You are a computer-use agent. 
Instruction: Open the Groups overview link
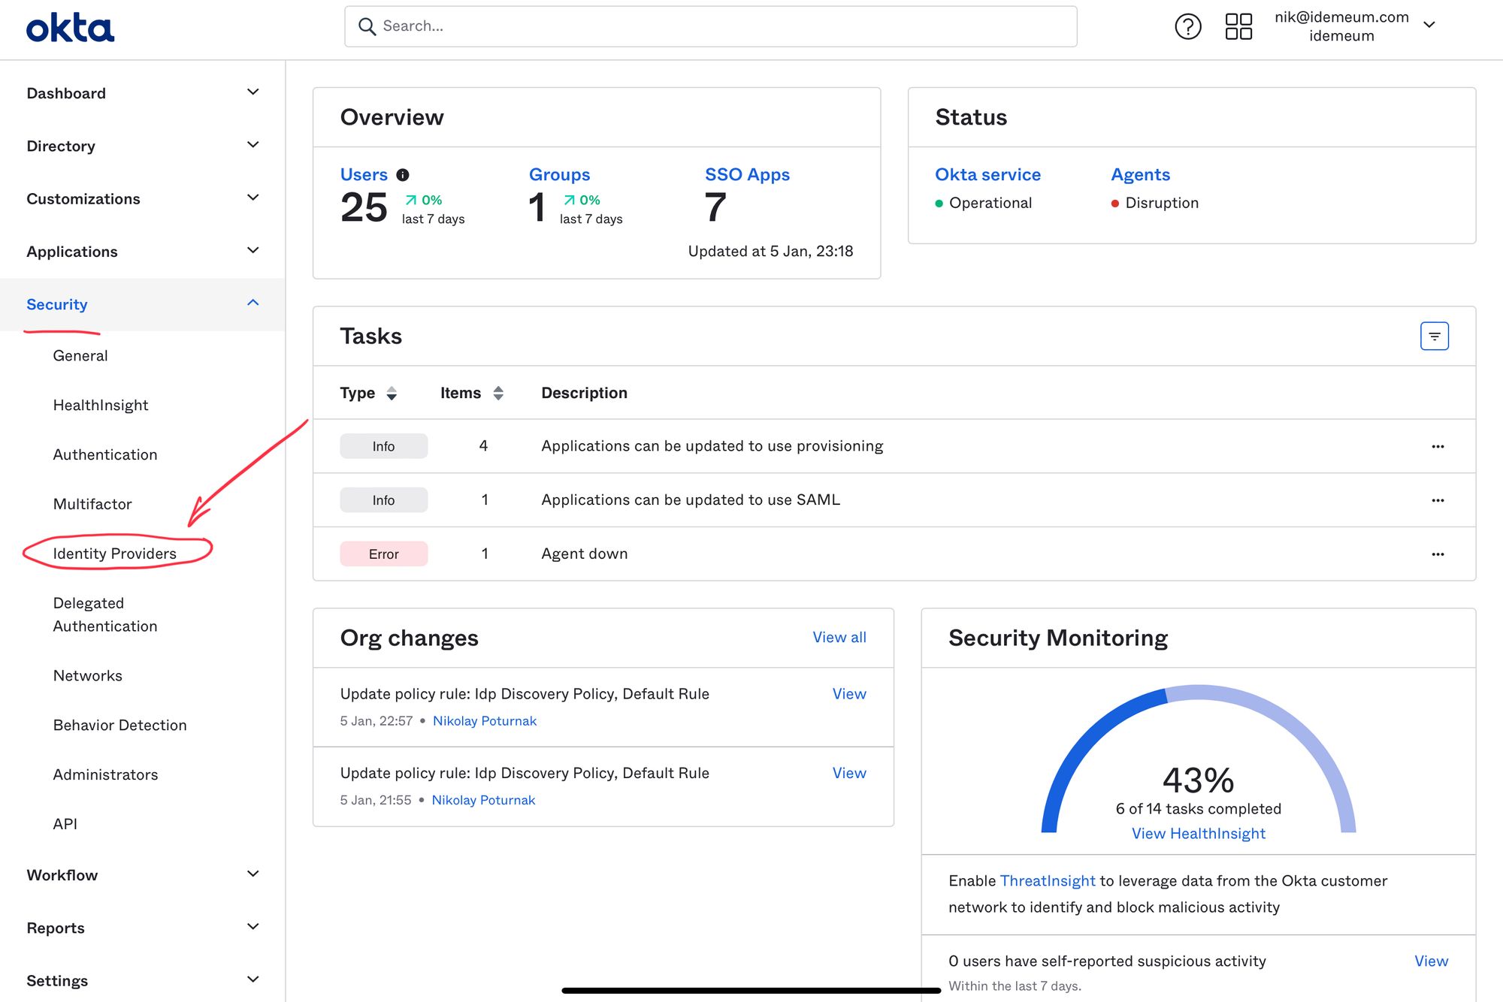coord(560,175)
